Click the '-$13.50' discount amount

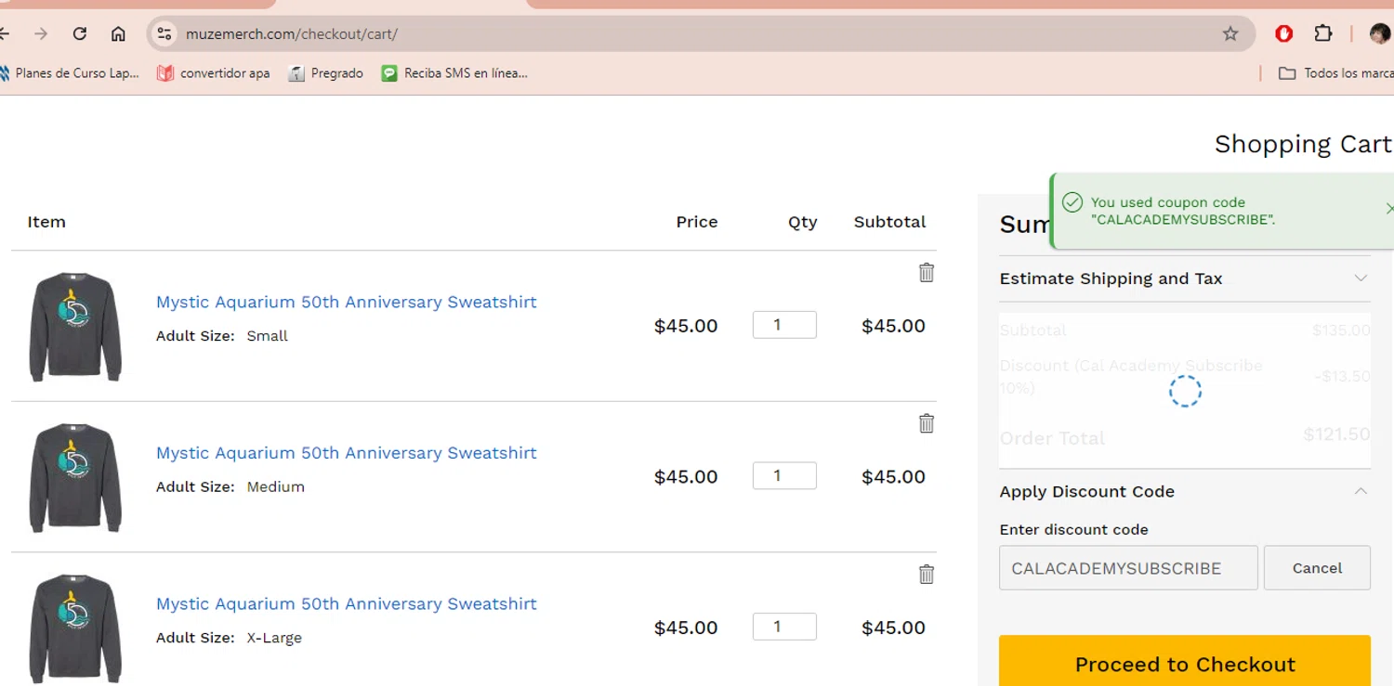pyautogui.click(x=1342, y=376)
